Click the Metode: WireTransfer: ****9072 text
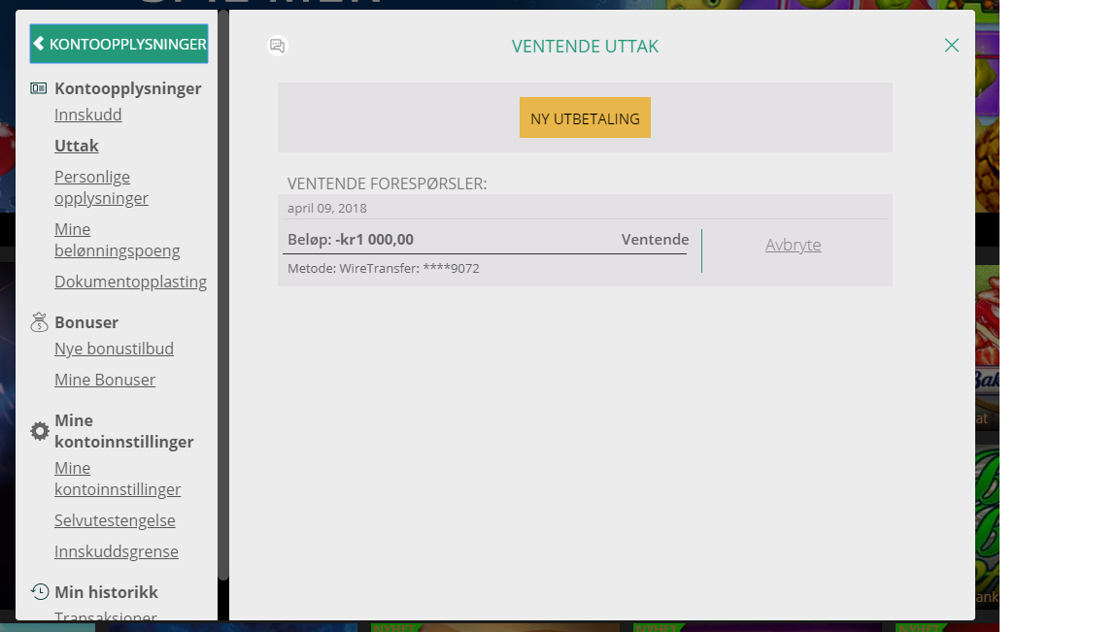The height and width of the screenshot is (632, 1119). [384, 268]
